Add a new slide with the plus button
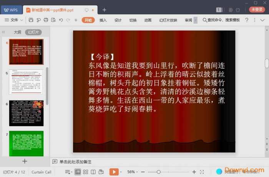The height and width of the screenshot is (177, 269). coord(25,161)
